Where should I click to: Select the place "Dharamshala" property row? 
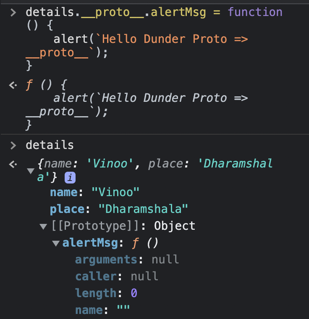(119, 209)
